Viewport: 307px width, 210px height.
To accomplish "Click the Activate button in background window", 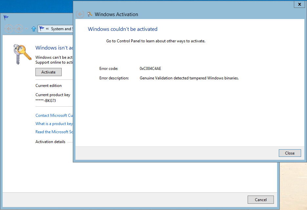I will tap(48, 72).
